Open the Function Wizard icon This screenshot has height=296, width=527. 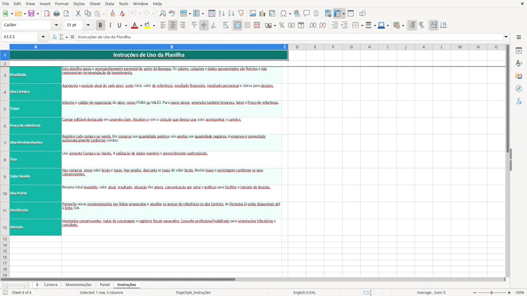(x=55, y=37)
